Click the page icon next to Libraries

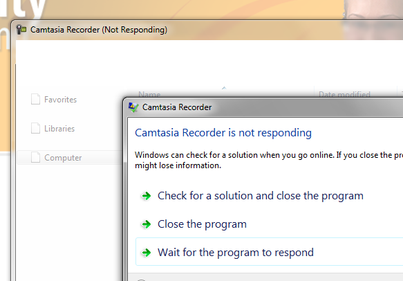click(x=35, y=128)
